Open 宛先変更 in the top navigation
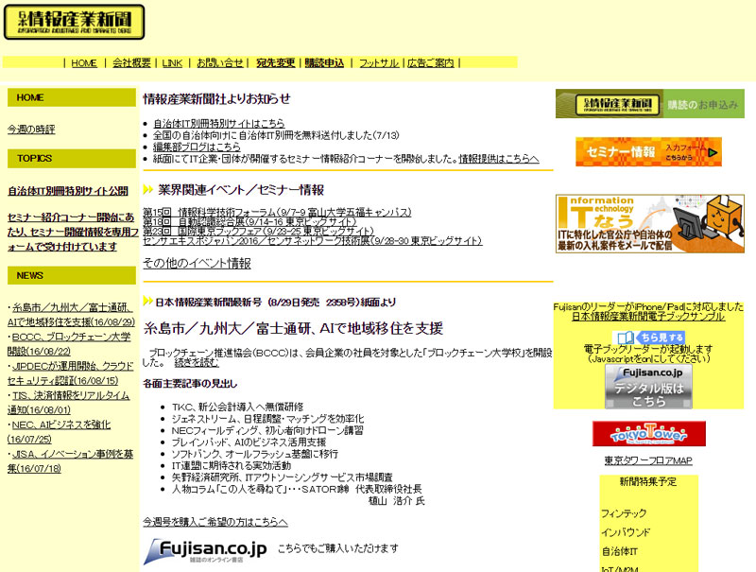 coord(275,62)
